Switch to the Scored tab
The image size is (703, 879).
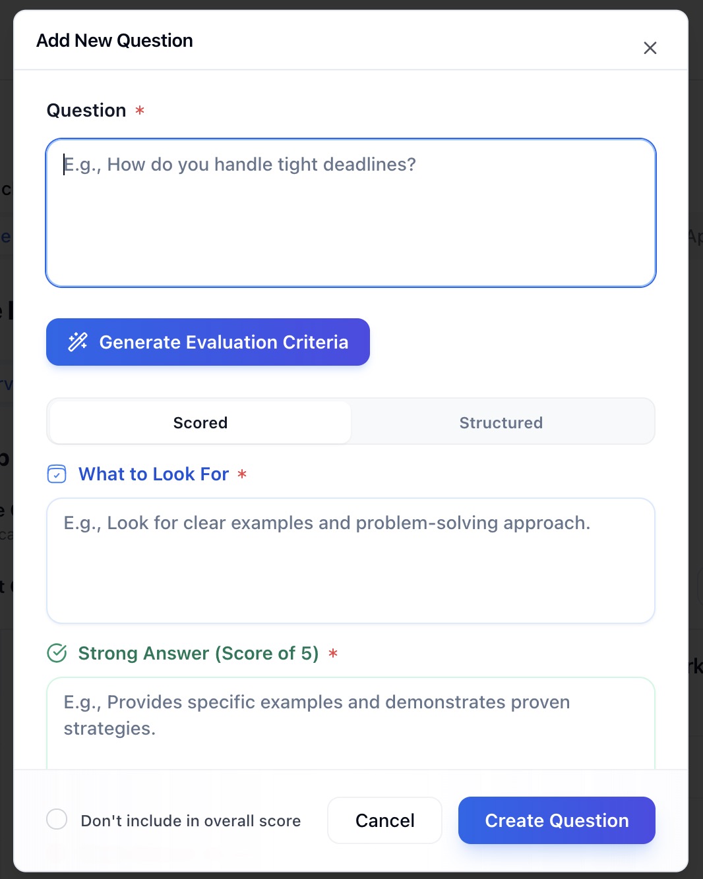(x=200, y=422)
